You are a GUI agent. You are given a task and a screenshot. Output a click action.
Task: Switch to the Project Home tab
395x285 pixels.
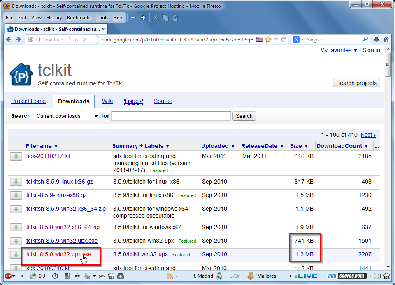coord(28,101)
